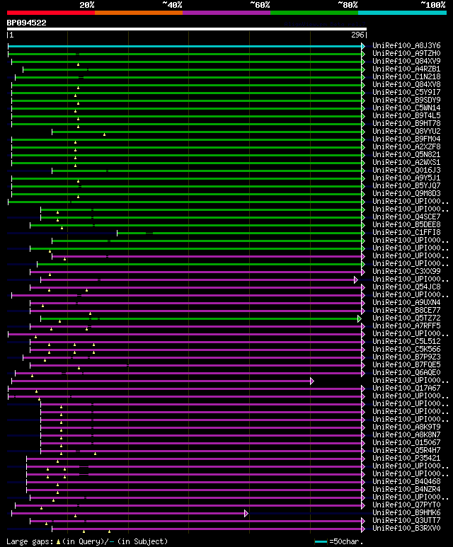Viewport: 453px width, 547px height.
Task: Click the cyan alignment bar of UniRef100_A8J3Y6
Action: [185, 46]
